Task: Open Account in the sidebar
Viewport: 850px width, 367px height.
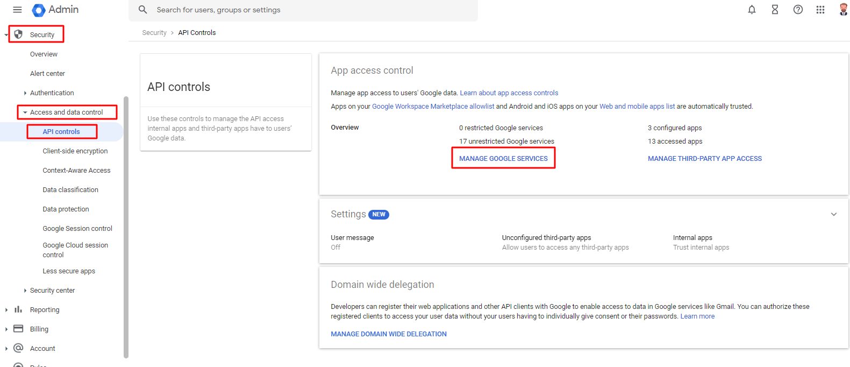Action: coord(42,349)
